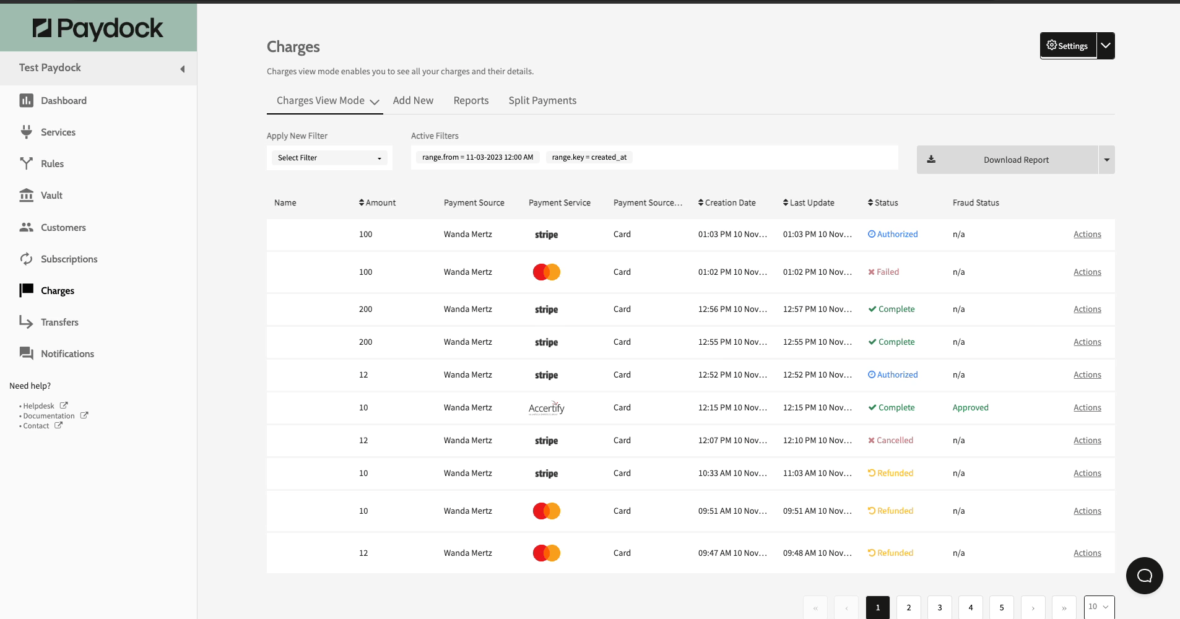Switch to the Reports tab
1180x619 pixels.
471,100
